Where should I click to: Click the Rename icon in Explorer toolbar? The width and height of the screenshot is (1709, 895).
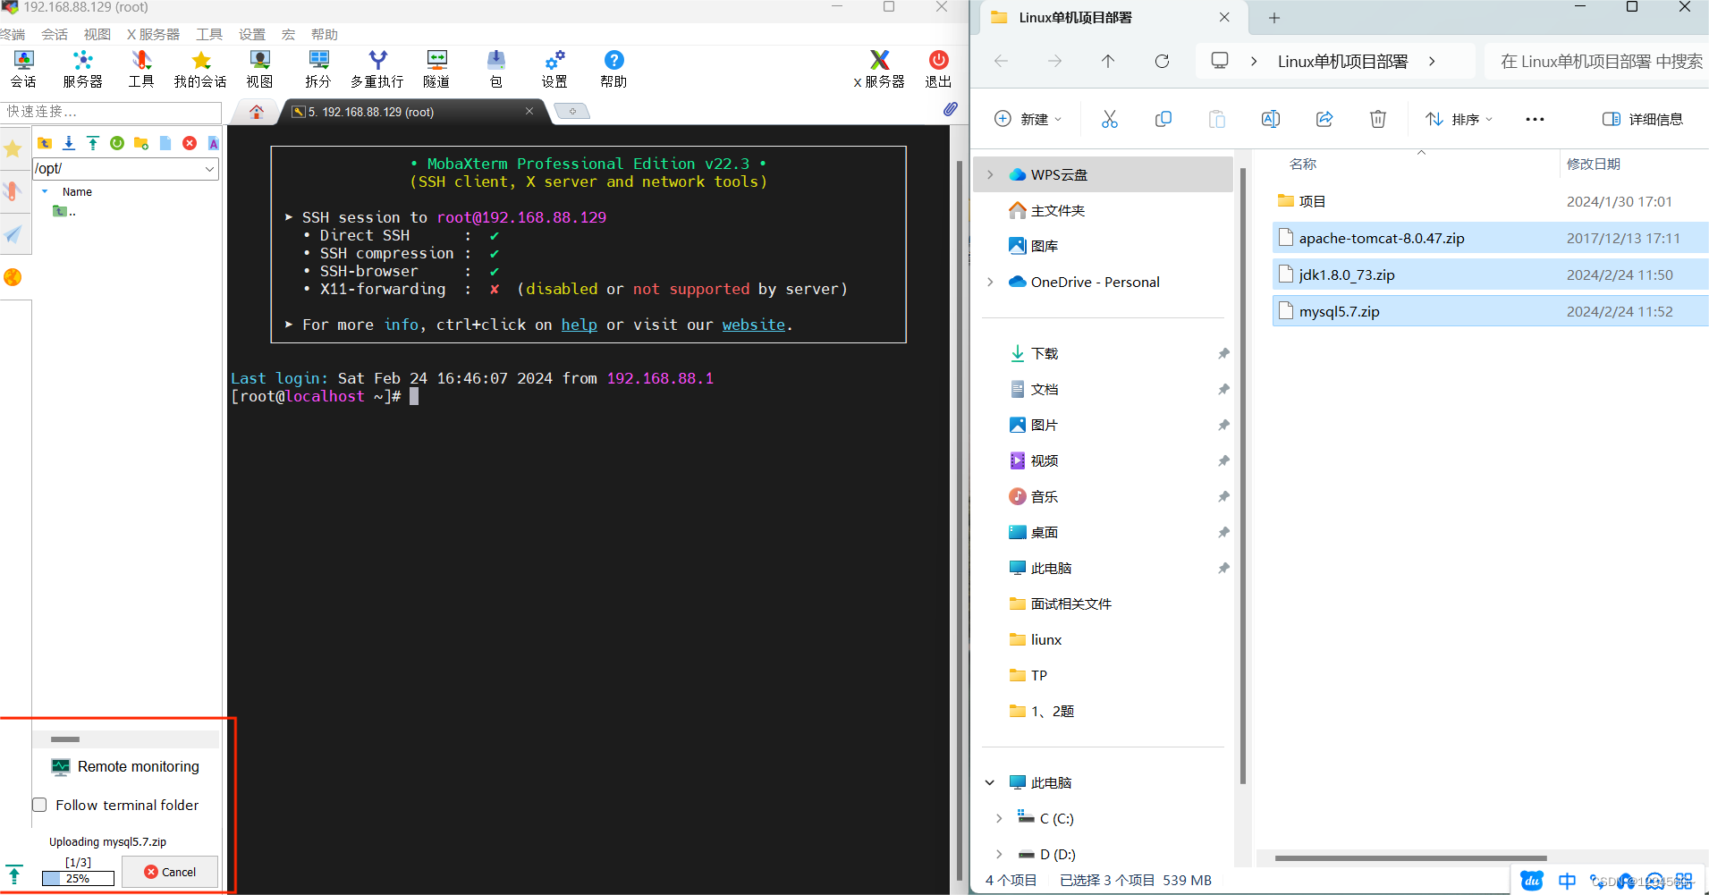1271,119
